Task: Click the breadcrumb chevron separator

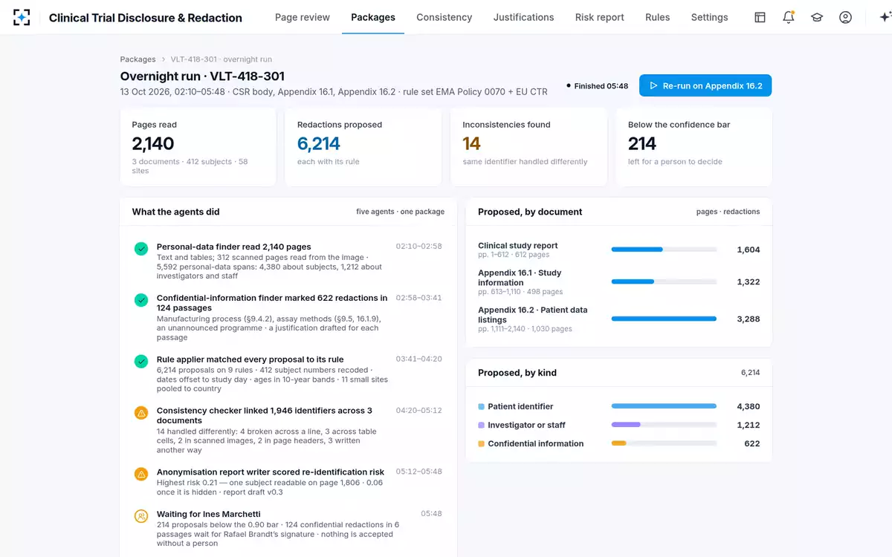Action: coord(164,59)
